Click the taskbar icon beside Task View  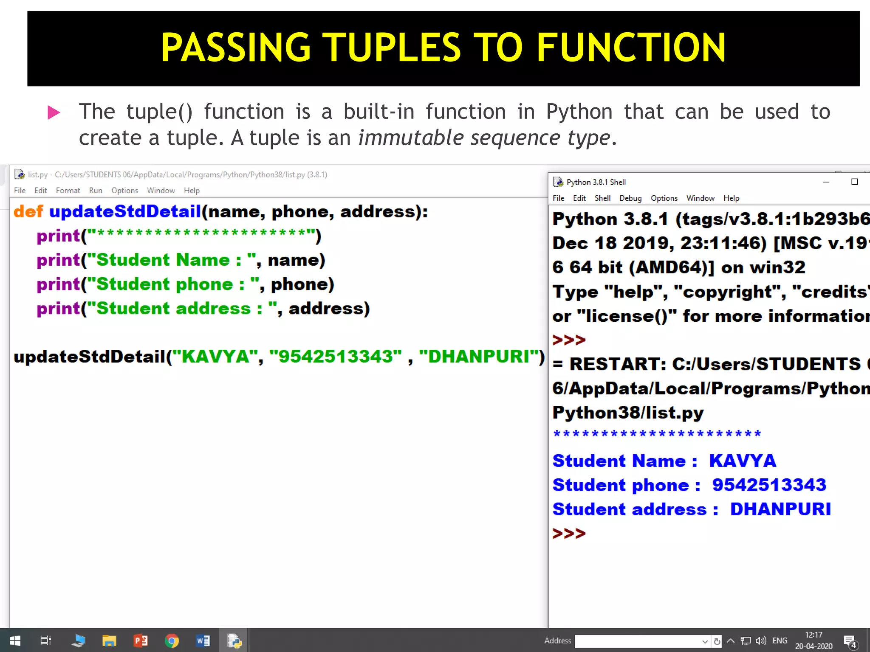click(x=78, y=641)
